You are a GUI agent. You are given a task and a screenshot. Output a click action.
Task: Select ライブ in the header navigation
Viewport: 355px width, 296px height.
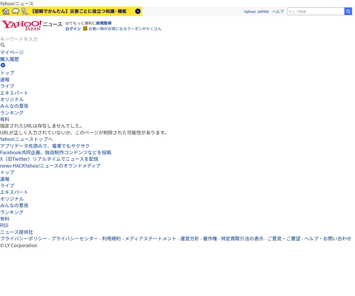click(x=7, y=86)
